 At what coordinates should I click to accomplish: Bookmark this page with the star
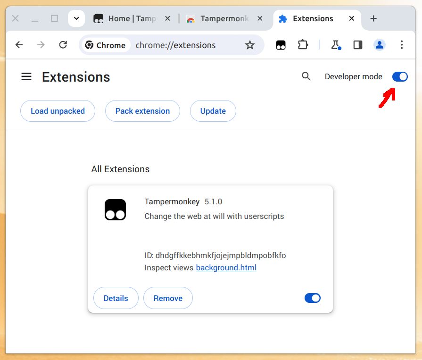(x=250, y=45)
